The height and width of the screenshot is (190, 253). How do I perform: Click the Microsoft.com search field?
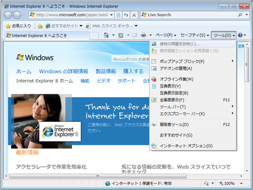pos(131,59)
